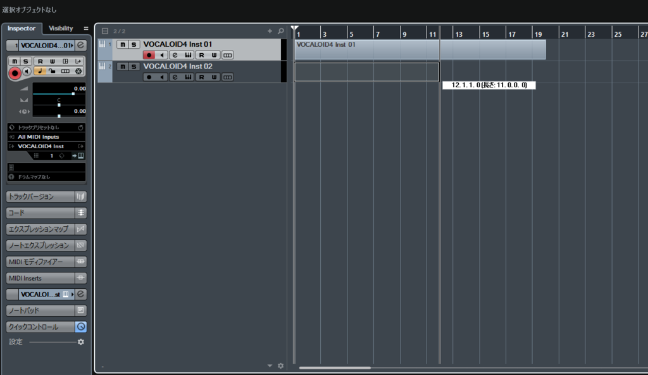Viewport: 648px width, 375px height.
Task: Expand the ノートパッド section
Action: point(40,310)
